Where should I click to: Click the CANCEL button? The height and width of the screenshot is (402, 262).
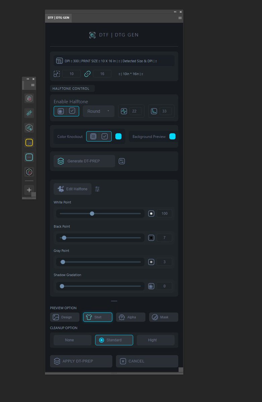click(x=147, y=361)
